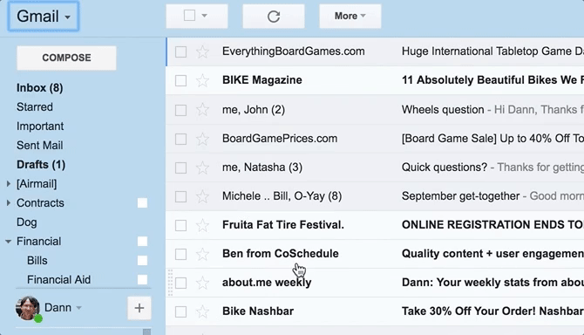
Task: Select the BIKE Magazine email checkbox
Action: (181, 80)
